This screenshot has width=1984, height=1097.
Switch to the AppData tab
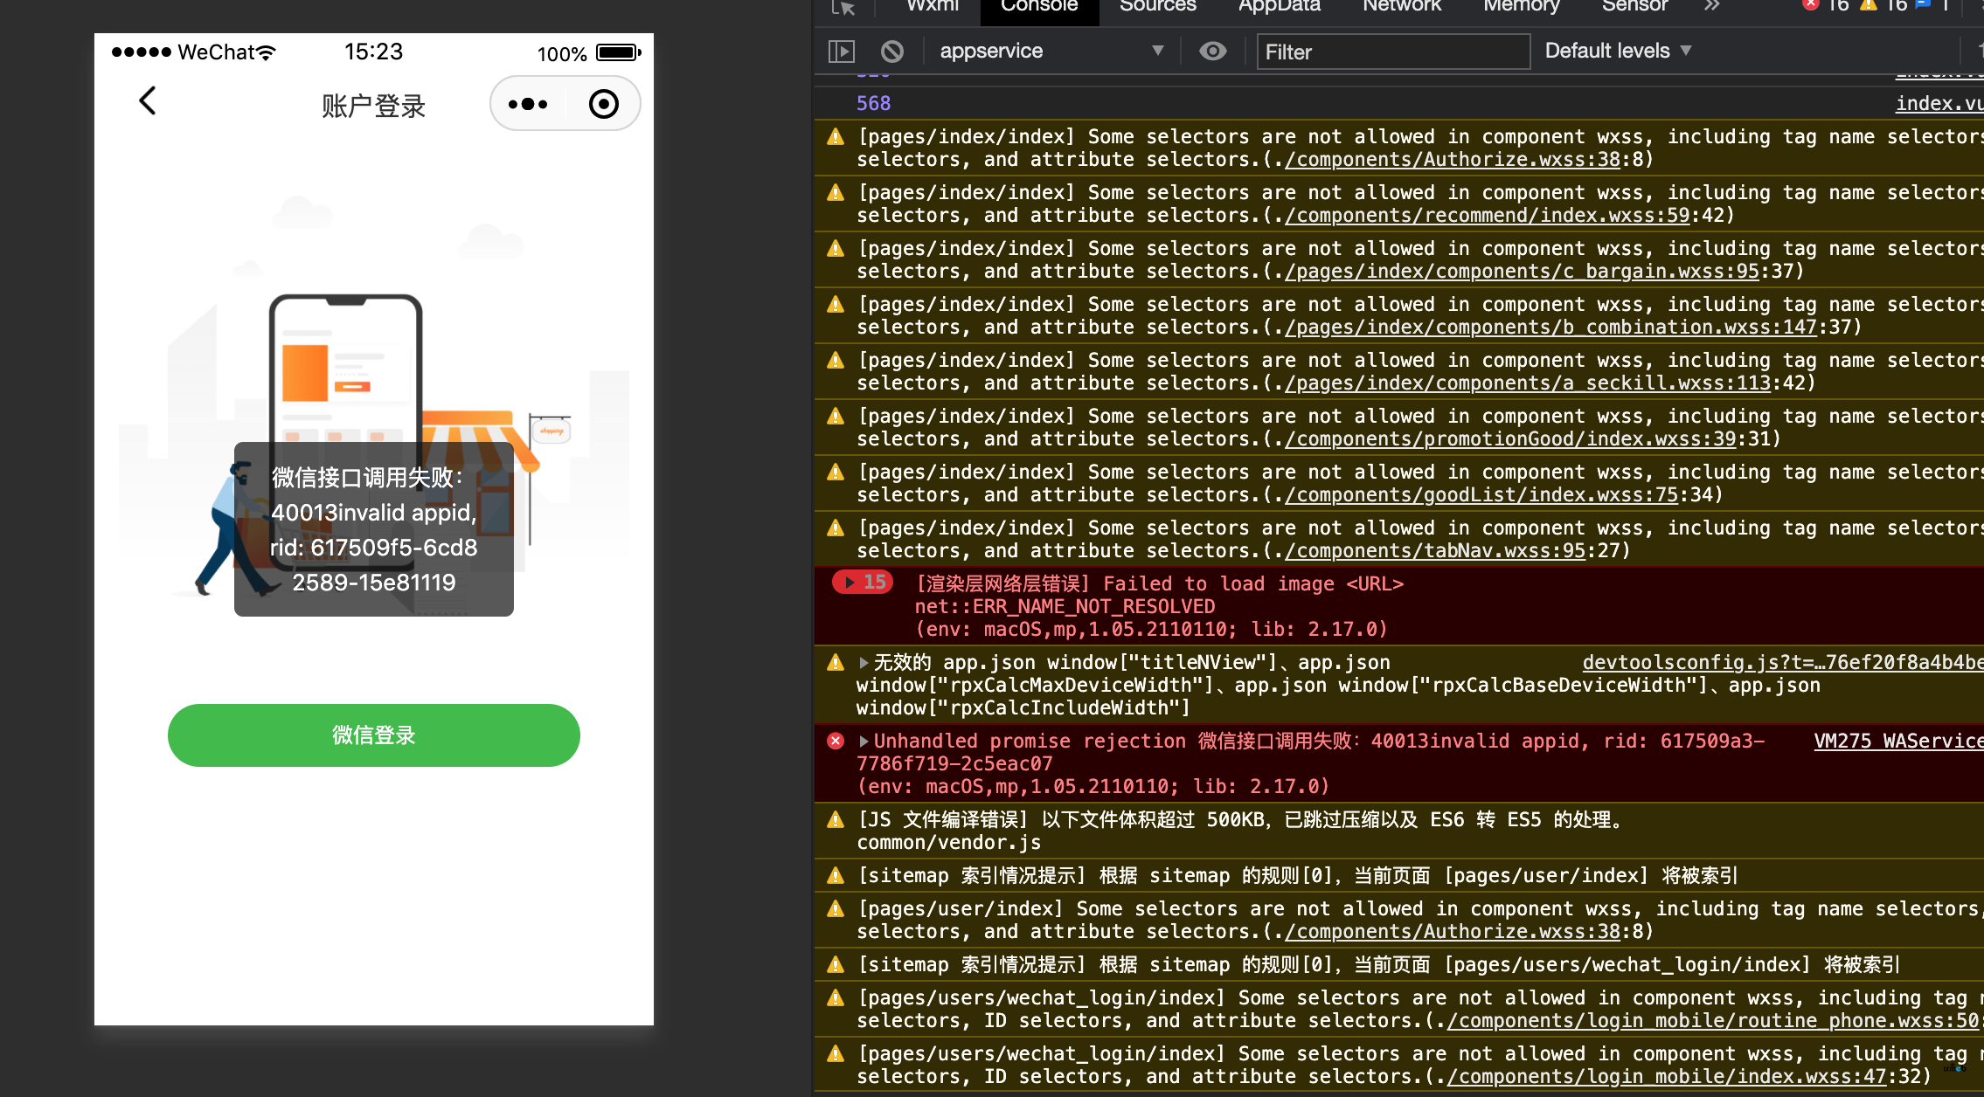1279,6
